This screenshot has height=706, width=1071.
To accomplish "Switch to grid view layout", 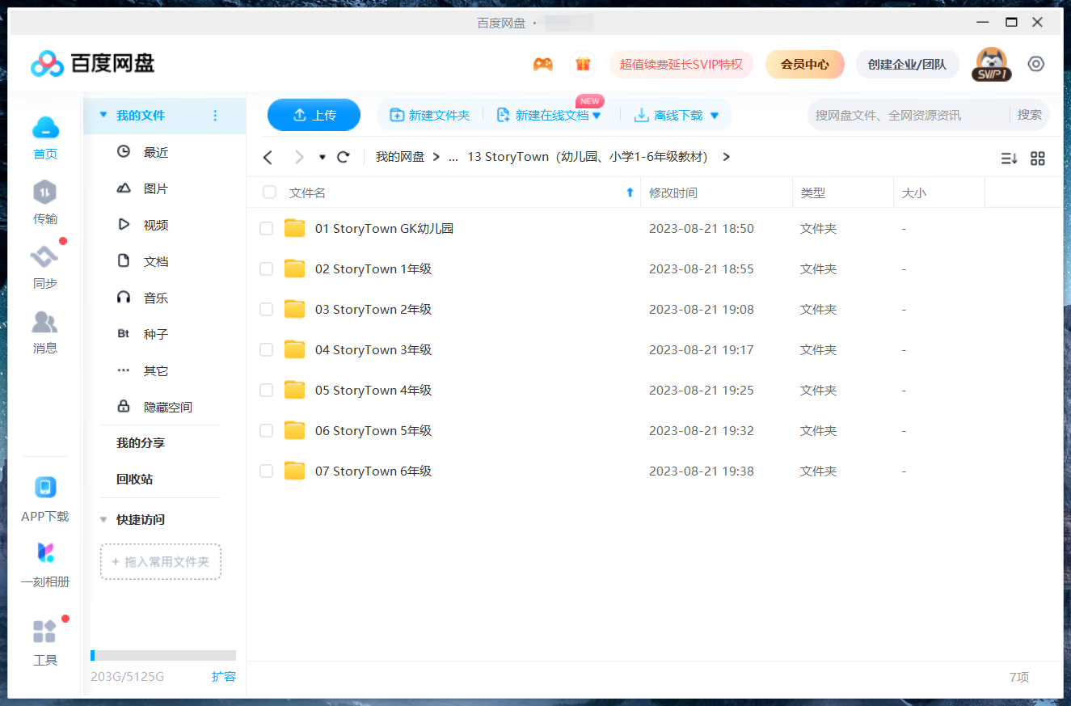I will click(x=1038, y=159).
